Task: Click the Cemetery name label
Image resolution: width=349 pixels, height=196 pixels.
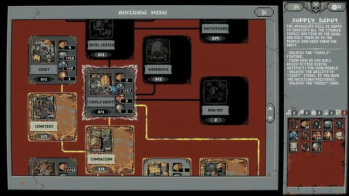Action: coord(44,127)
